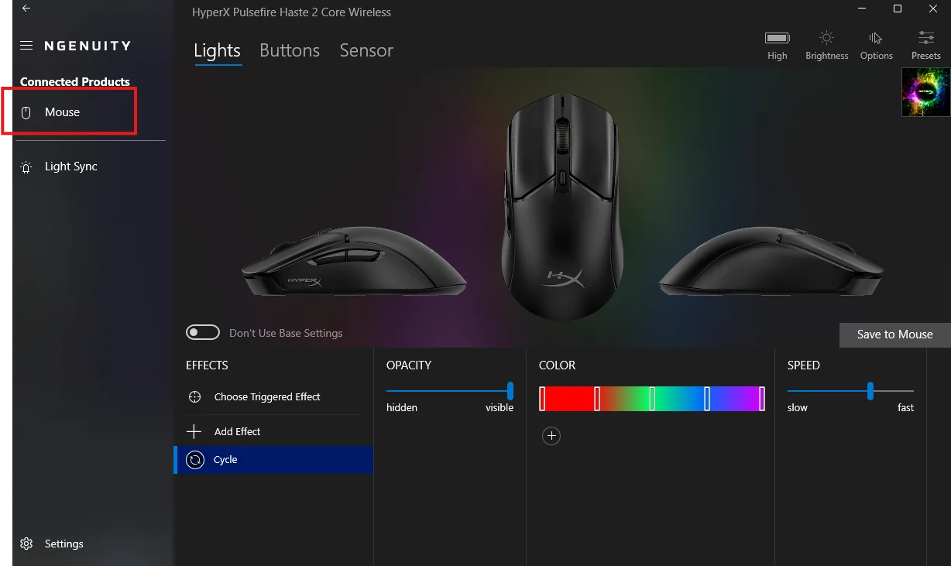
Task: Open the hamburger menu beside NGENUITY
Action: [26, 46]
